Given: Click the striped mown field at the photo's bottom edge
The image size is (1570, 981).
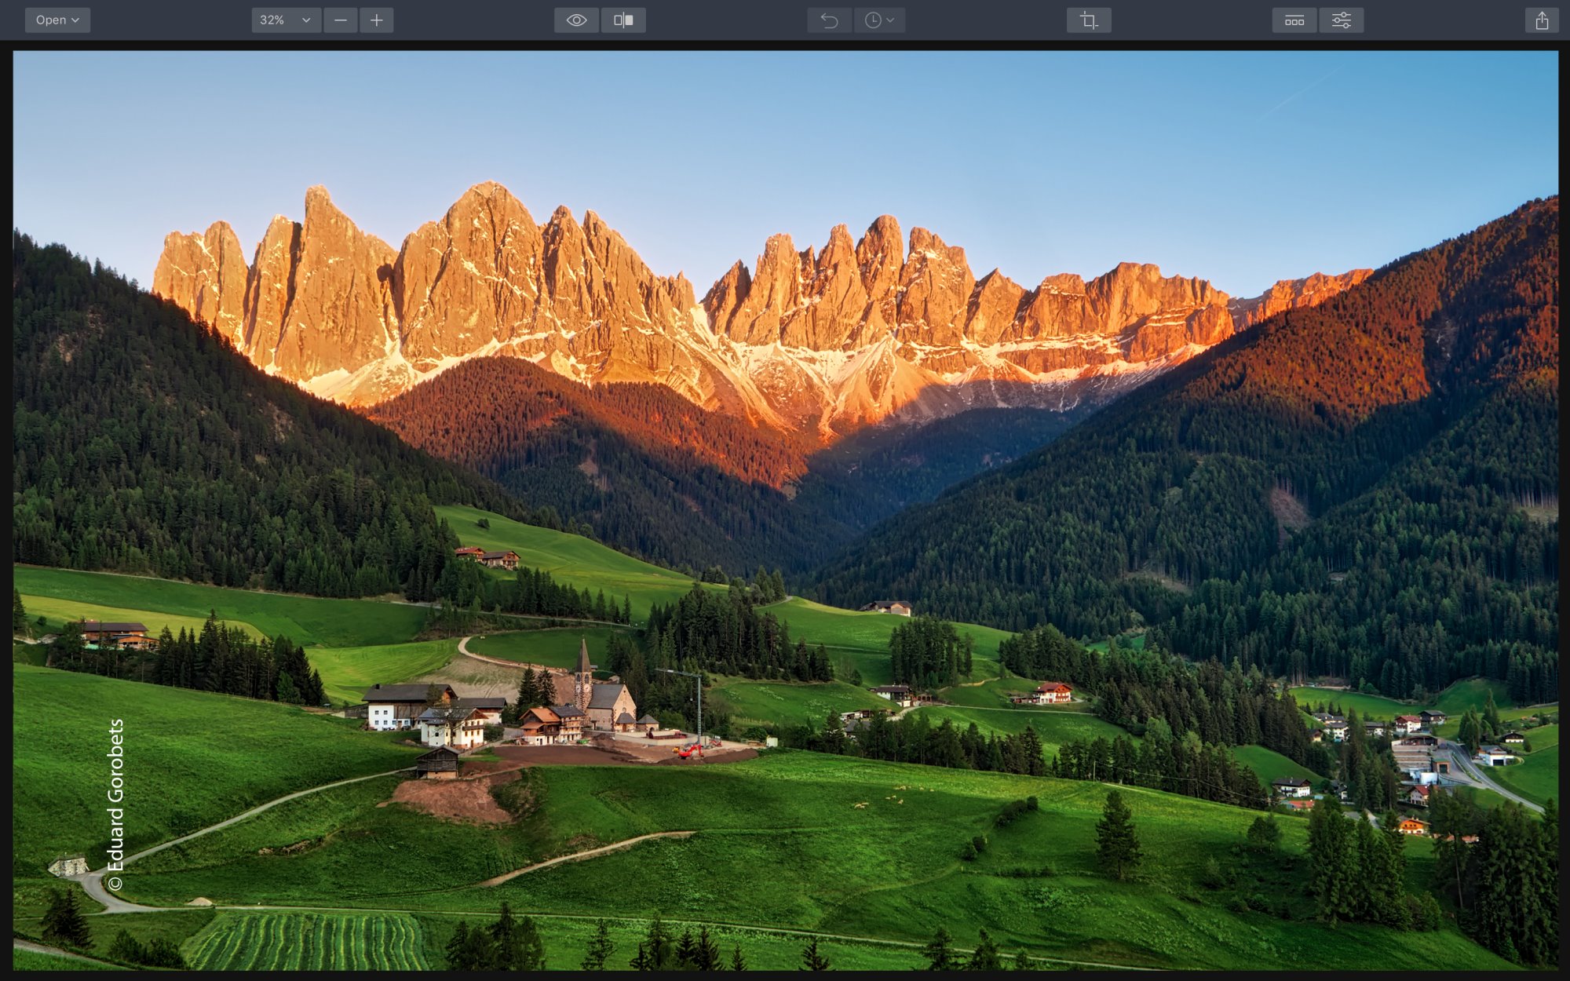Looking at the screenshot, I should pyautogui.click(x=308, y=942).
